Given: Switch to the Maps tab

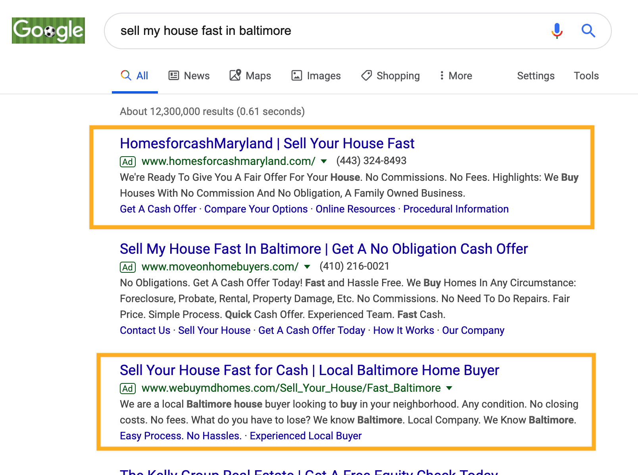Looking at the screenshot, I should [250, 76].
